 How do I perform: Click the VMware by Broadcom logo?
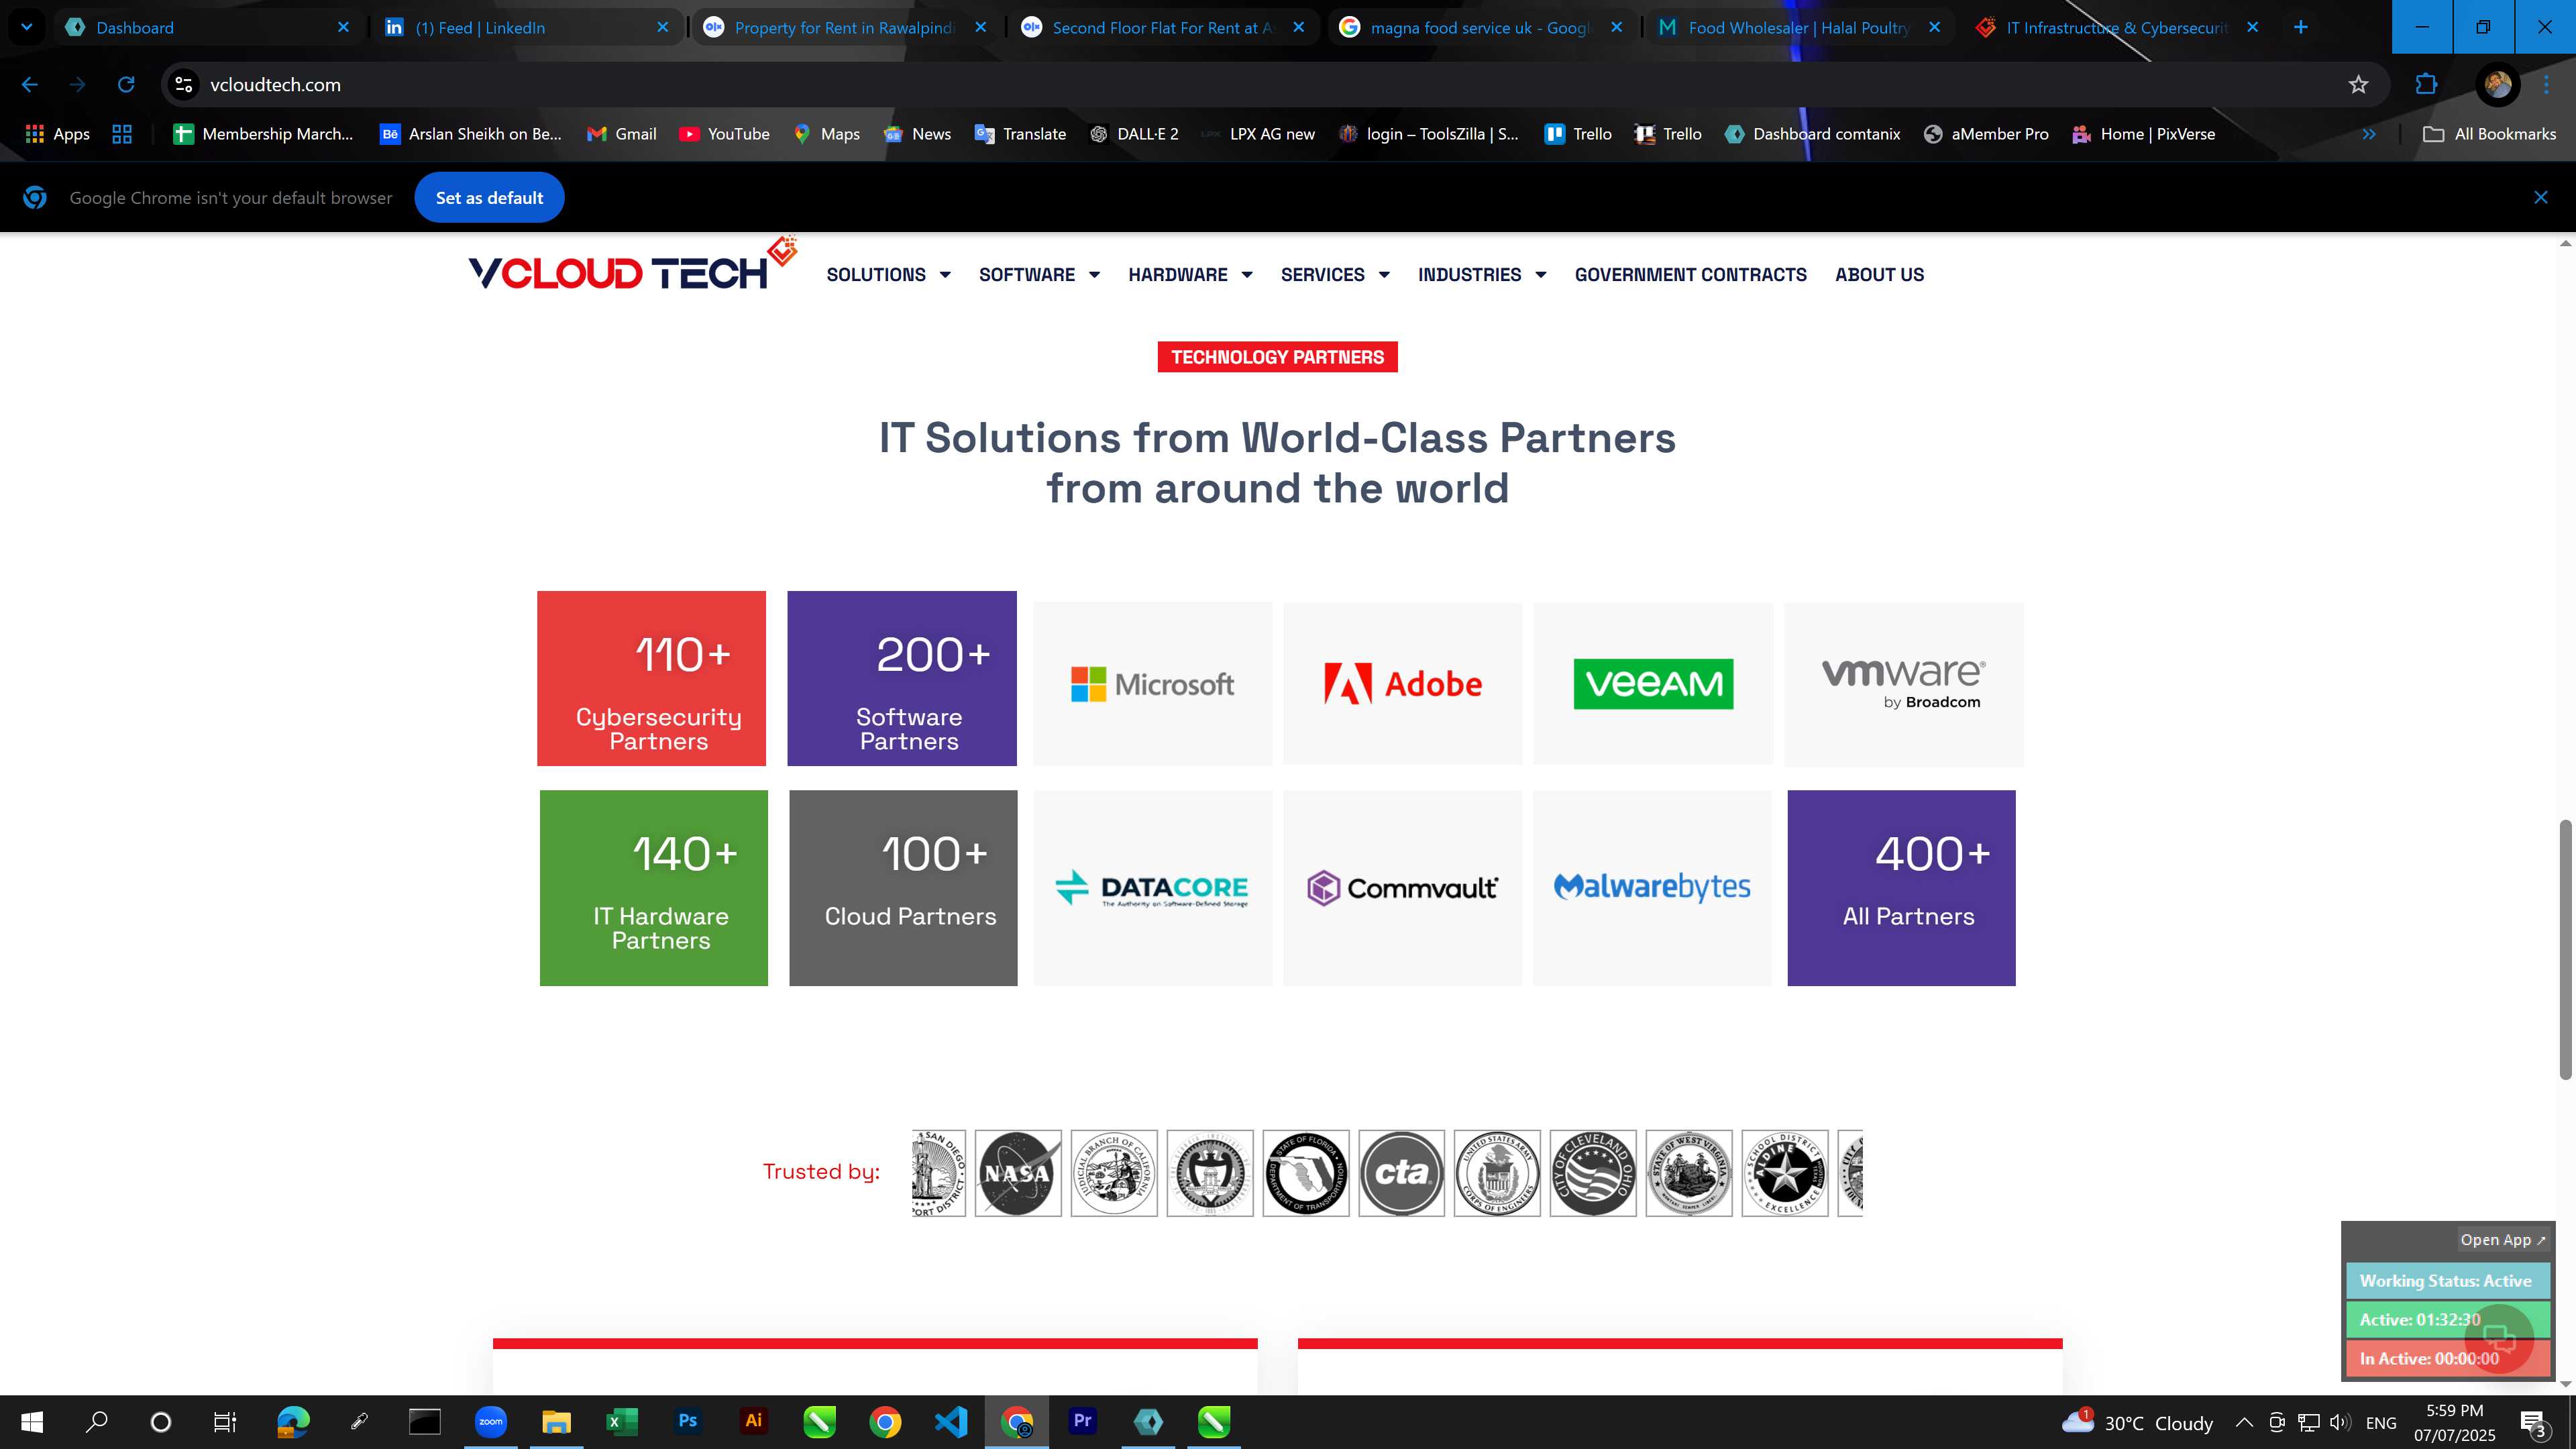[x=1903, y=684]
